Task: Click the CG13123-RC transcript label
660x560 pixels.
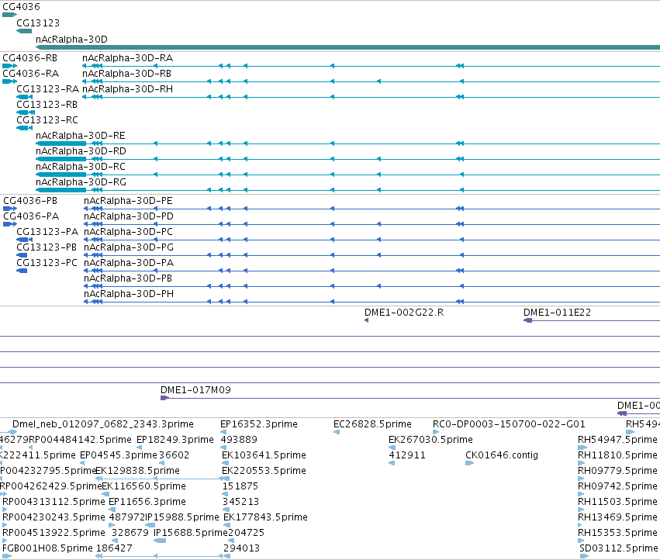Action: click(x=47, y=120)
